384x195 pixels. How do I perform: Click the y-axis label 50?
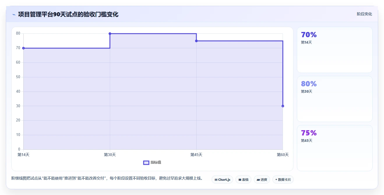pyautogui.click(x=18, y=77)
